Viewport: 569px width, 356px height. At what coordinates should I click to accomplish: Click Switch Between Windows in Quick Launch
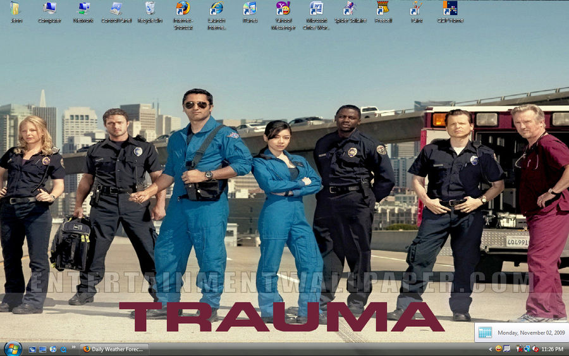(x=42, y=350)
